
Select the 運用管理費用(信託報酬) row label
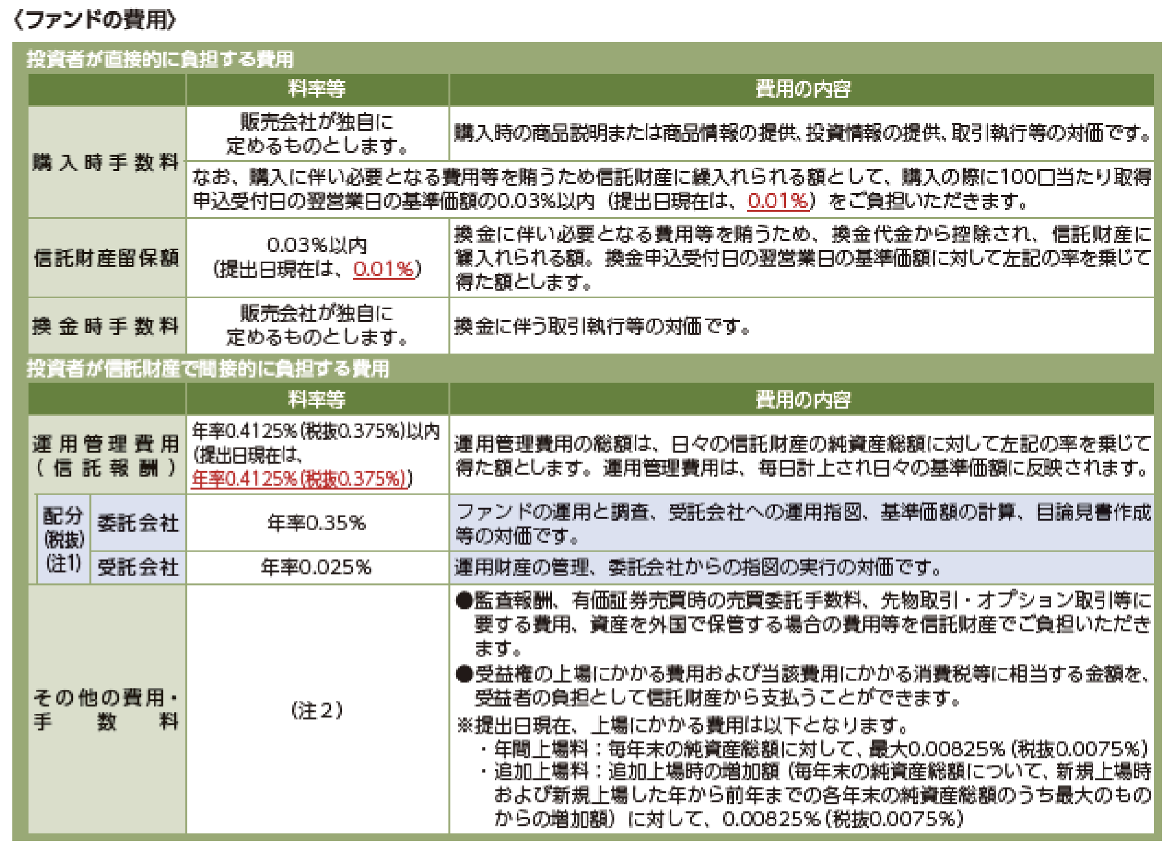coord(106,455)
